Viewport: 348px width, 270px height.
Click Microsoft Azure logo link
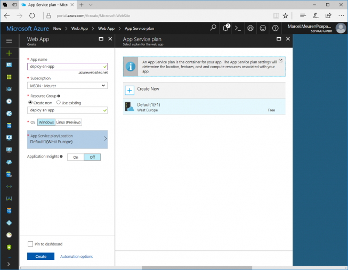click(28, 28)
